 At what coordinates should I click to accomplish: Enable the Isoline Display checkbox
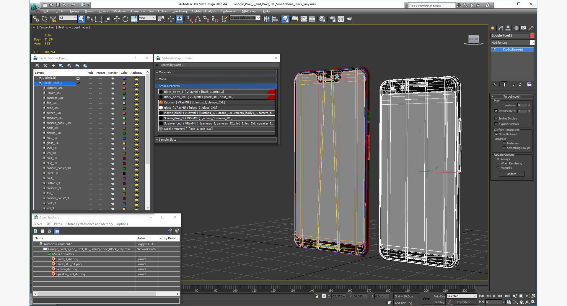click(x=496, y=119)
